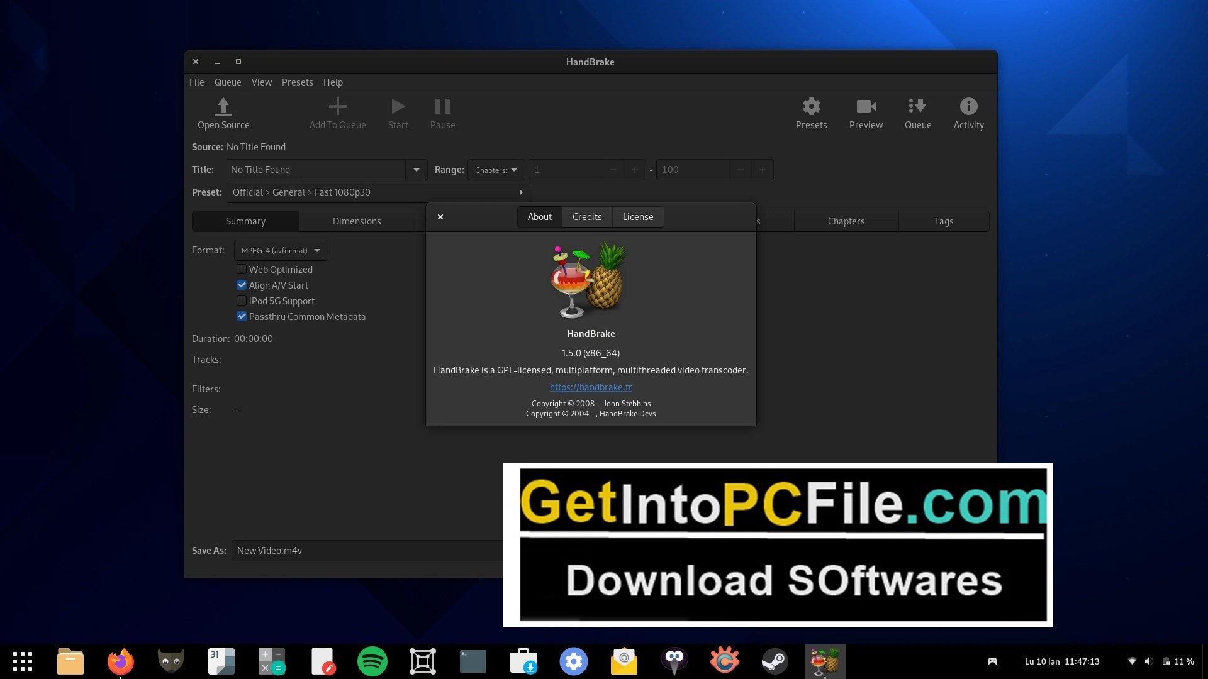Viewport: 1208px width, 679px height.
Task: Open the Presets gear icon
Action: tap(811, 106)
